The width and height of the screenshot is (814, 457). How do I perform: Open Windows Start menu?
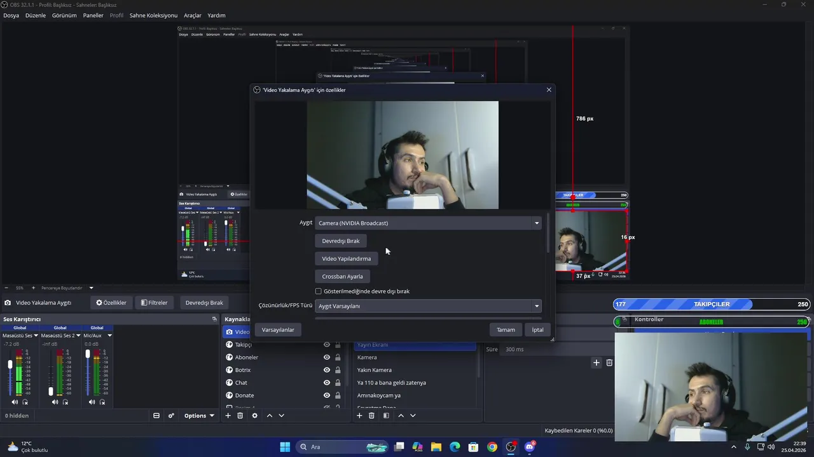click(x=285, y=447)
